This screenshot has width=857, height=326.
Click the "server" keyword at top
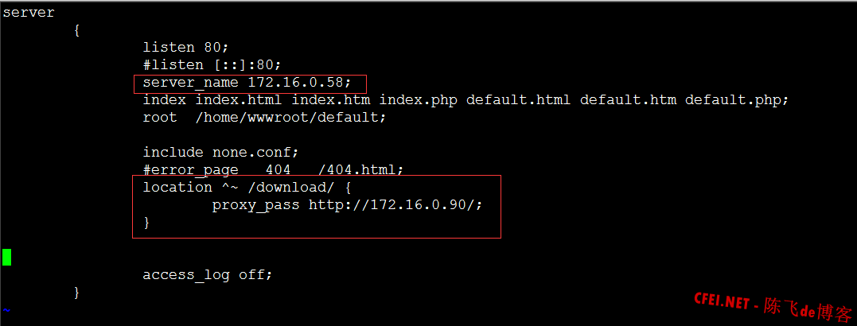tap(29, 13)
